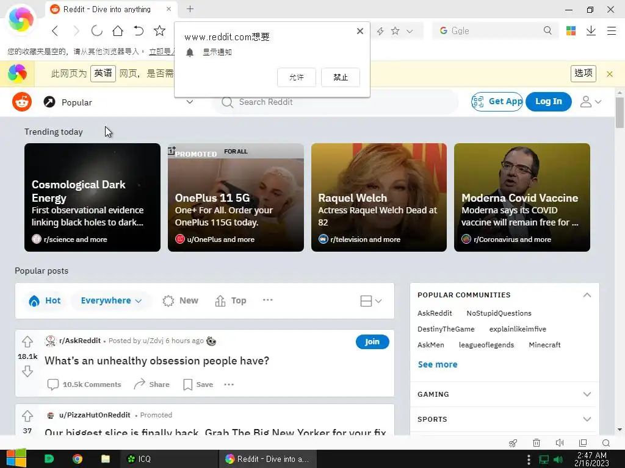Open Raquel Welch trending card
This screenshot has height=468, width=625.
(x=379, y=197)
